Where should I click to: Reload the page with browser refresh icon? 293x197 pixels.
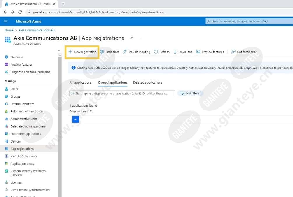[x=20, y=12]
